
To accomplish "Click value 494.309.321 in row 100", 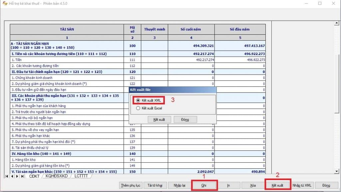I will click(x=203, y=46).
